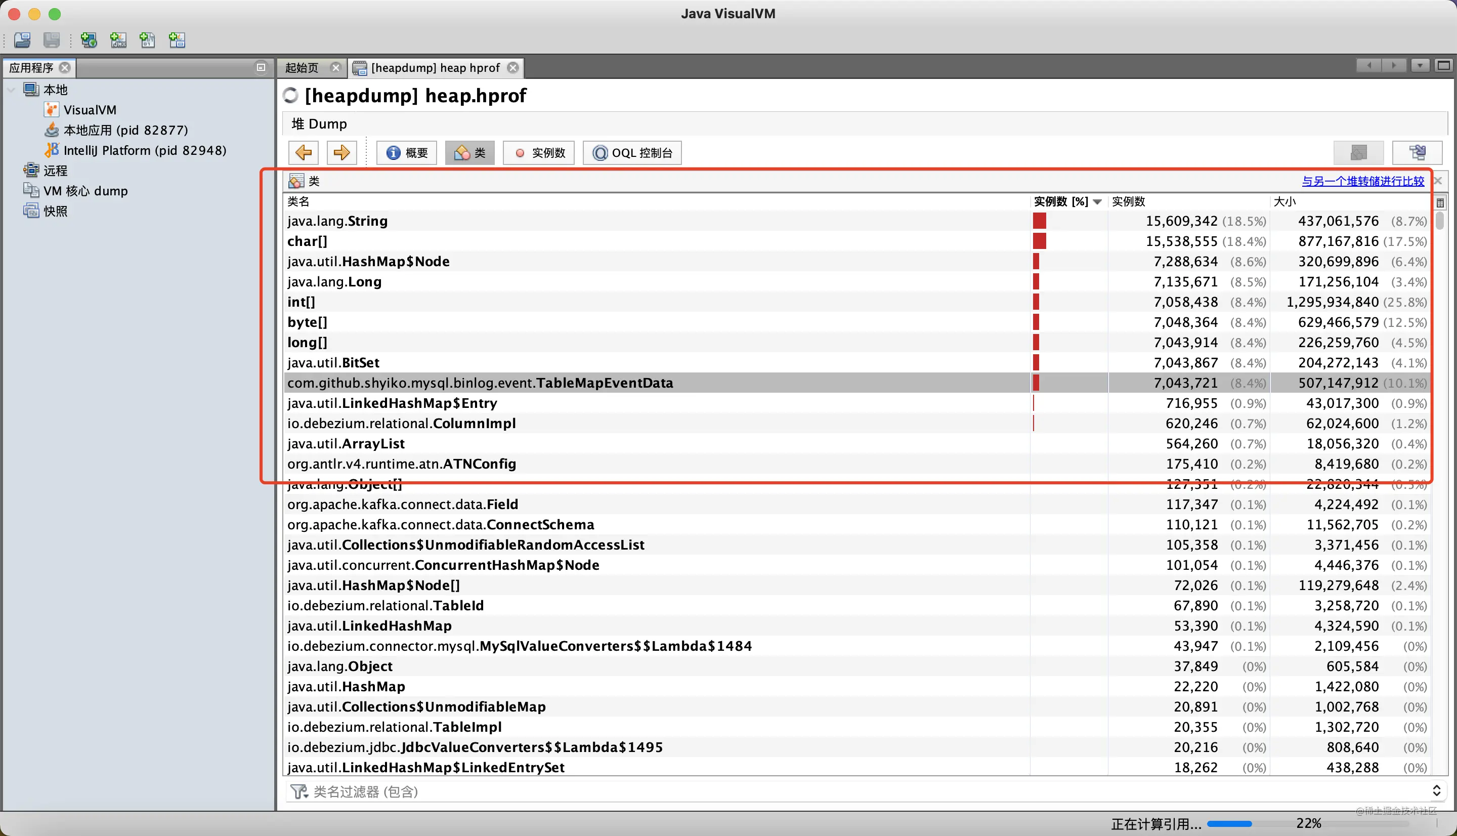Screen dimensions: 1457x836
Task: Open a file with the Load Snapshot icon
Action: coord(22,40)
